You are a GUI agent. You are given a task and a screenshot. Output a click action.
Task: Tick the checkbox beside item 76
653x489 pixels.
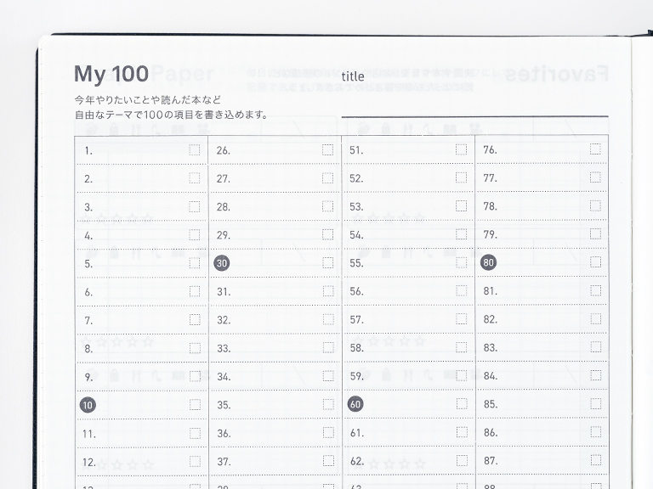coord(595,149)
